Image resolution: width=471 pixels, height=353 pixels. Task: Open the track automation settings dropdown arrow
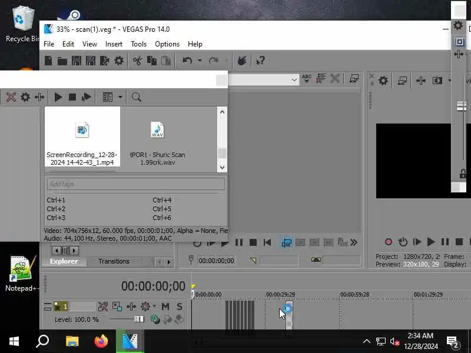(x=154, y=307)
